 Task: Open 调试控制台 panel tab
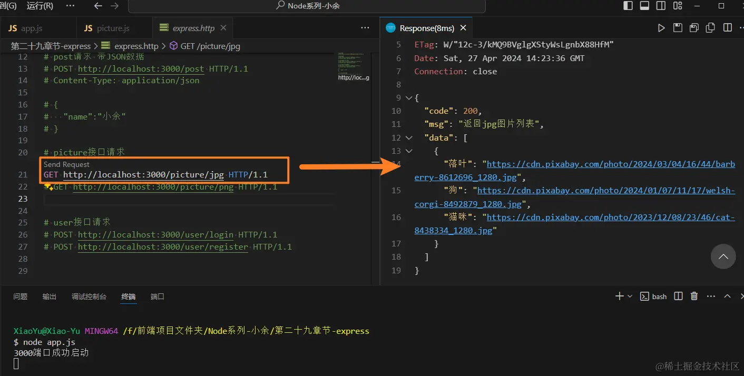tap(89, 296)
